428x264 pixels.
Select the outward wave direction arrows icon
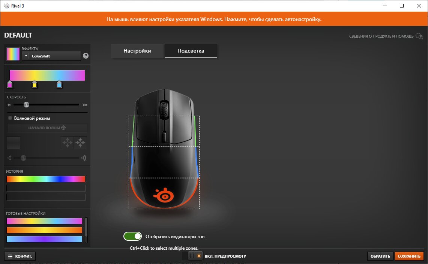[x=68, y=143]
